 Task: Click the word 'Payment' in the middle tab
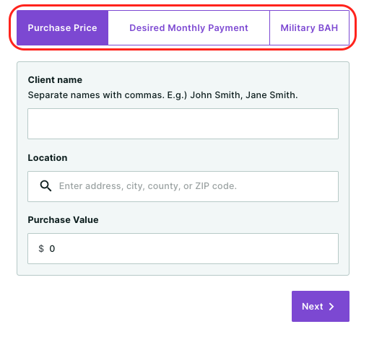(x=228, y=28)
